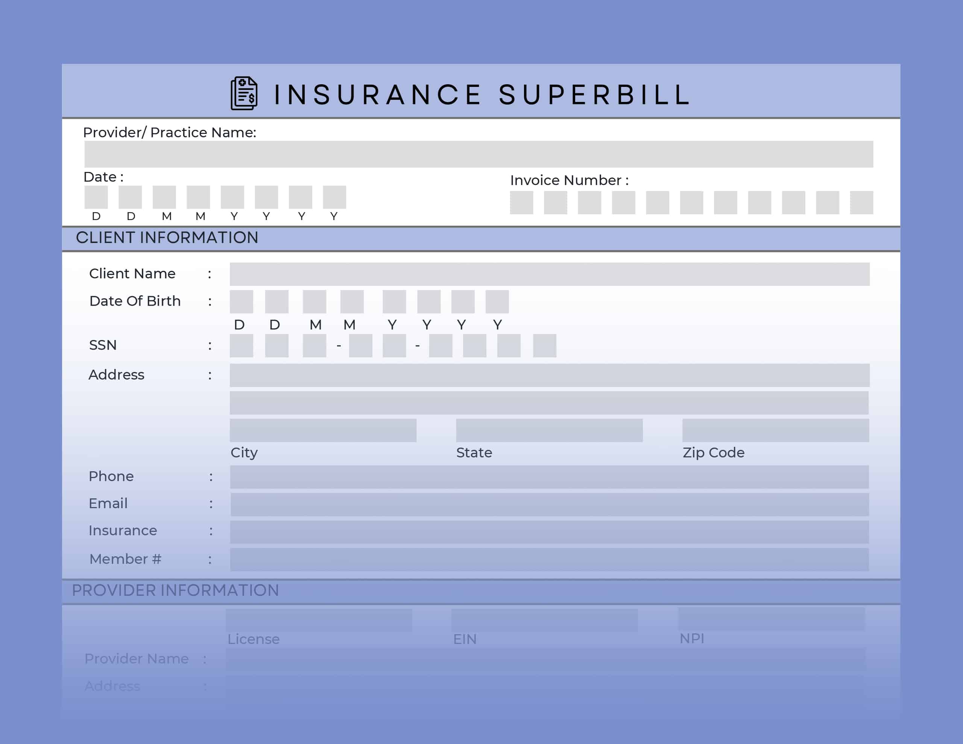
Task: Click the 'Phone' label
Action: pyautogui.click(x=111, y=476)
